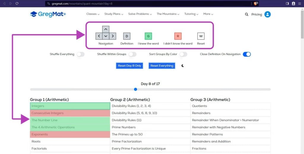Screen dimensions: 304x154
Task: Click the green G key icon
Action: (148, 36)
